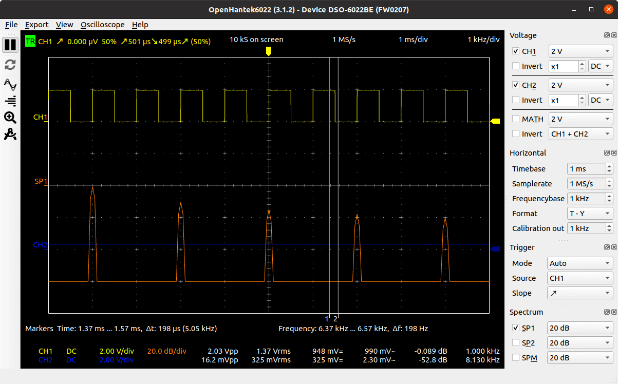Click marker 1 below the graticule
Viewport: 618px width, 384px height.
coord(327,318)
